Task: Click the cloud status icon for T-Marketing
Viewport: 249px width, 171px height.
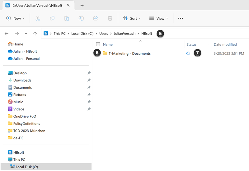Action: (x=188, y=53)
